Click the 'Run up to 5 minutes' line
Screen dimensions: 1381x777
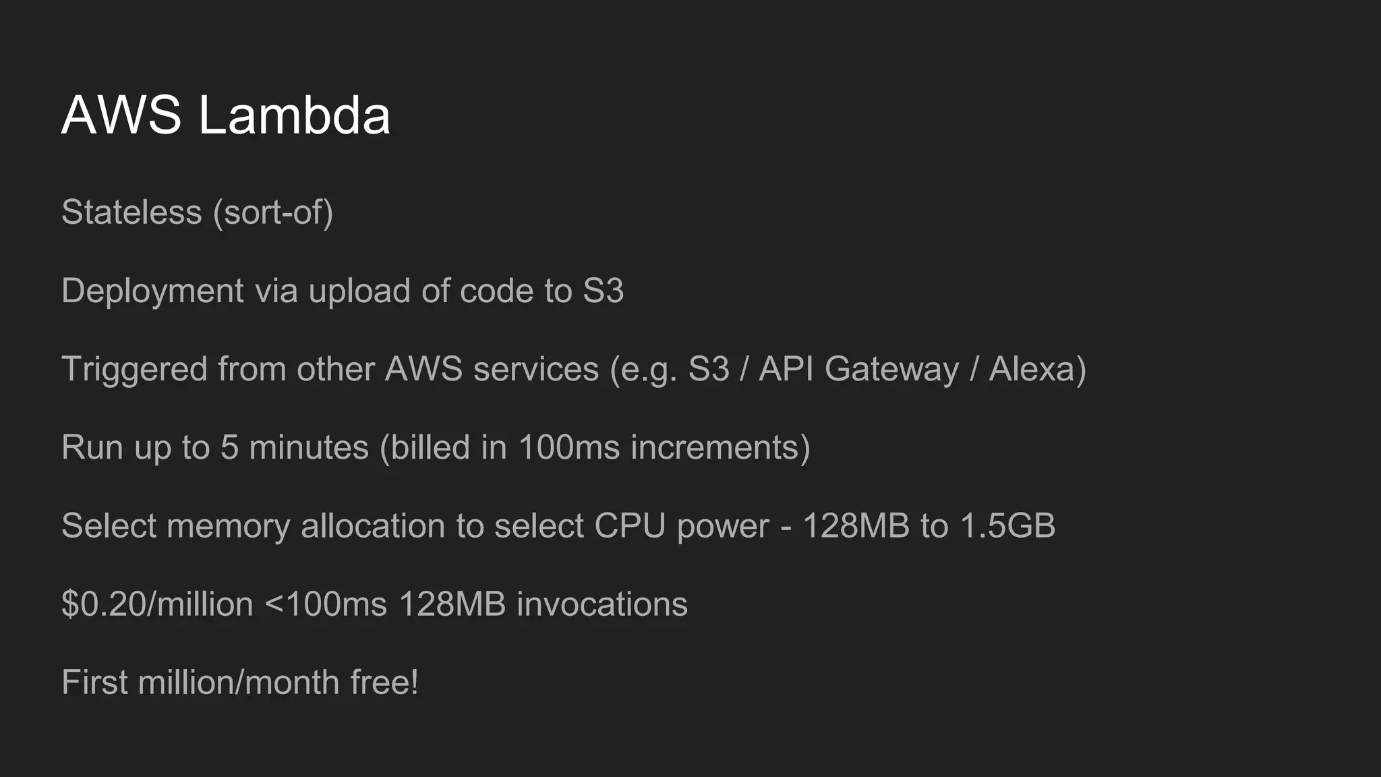(435, 447)
